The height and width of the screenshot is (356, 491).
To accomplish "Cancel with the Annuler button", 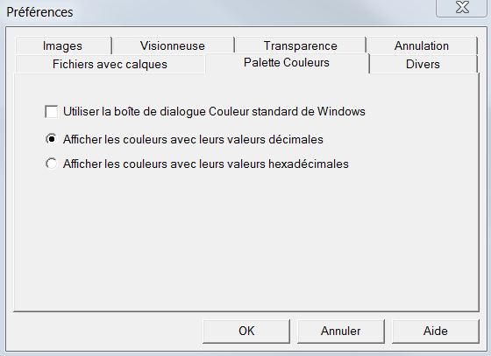I will (341, 331).
